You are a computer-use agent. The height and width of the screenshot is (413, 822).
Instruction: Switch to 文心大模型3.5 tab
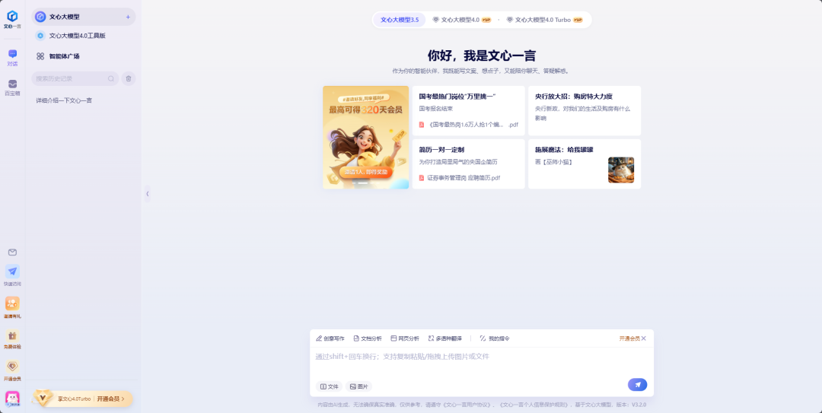tap(400, 20)
